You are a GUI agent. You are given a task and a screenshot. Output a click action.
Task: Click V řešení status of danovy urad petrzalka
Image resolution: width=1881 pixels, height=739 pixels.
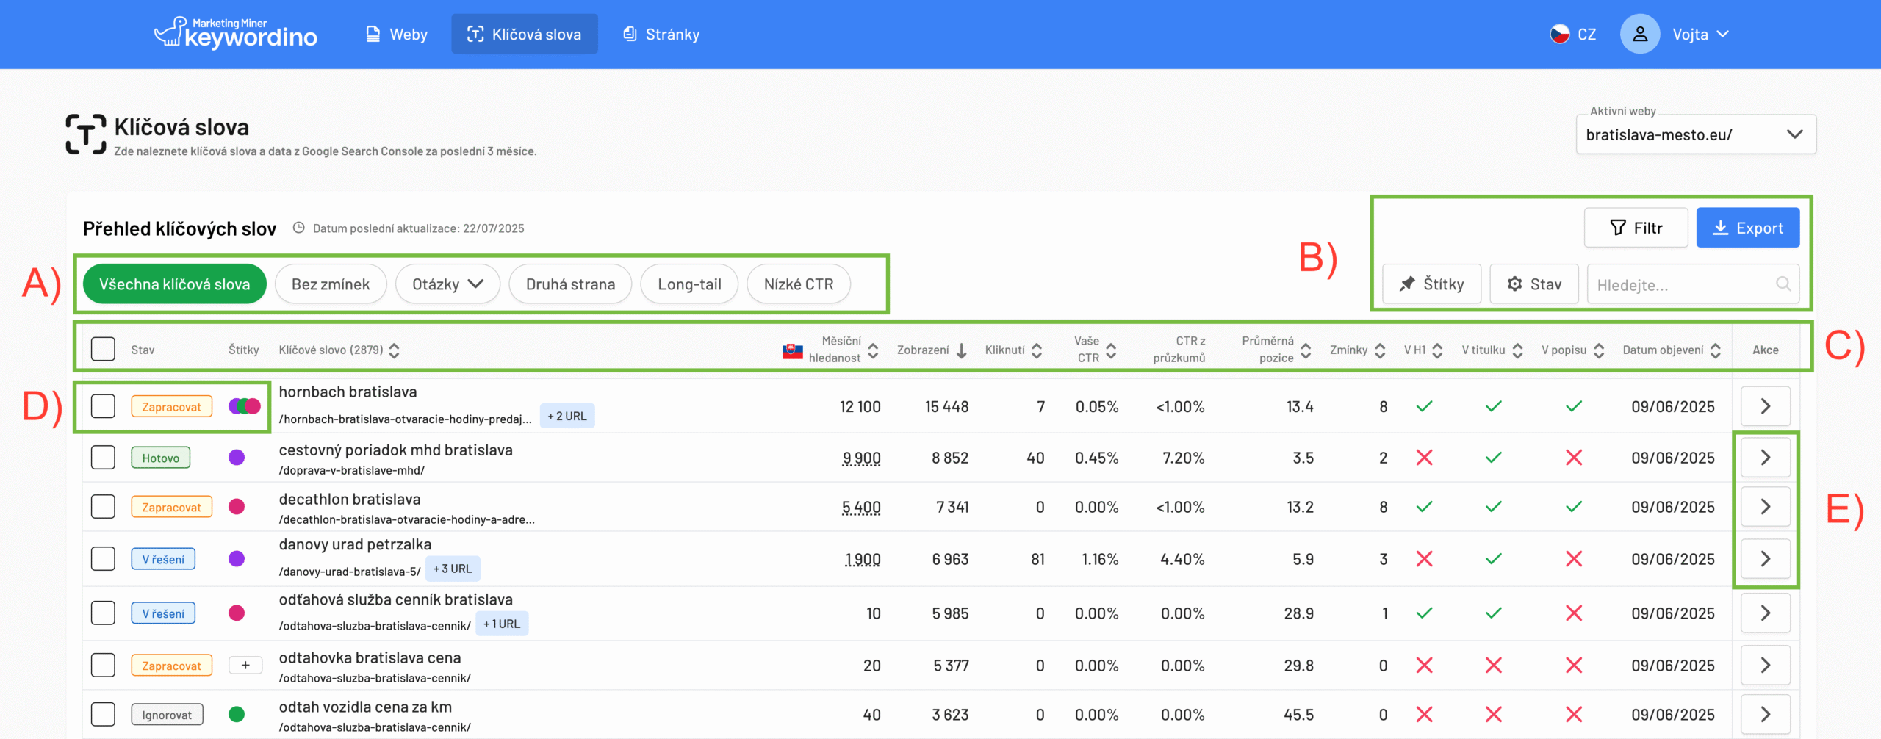click(x=163, y=559)
